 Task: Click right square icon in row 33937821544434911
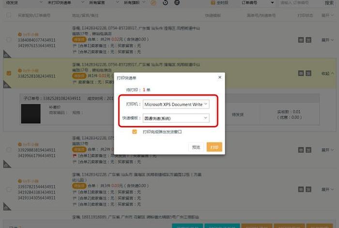308,189
